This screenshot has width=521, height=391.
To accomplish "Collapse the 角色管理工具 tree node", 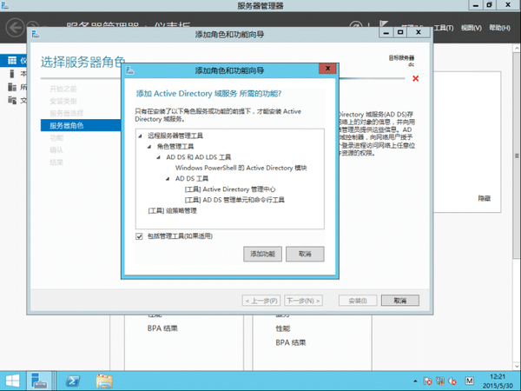I will [149, 146].
